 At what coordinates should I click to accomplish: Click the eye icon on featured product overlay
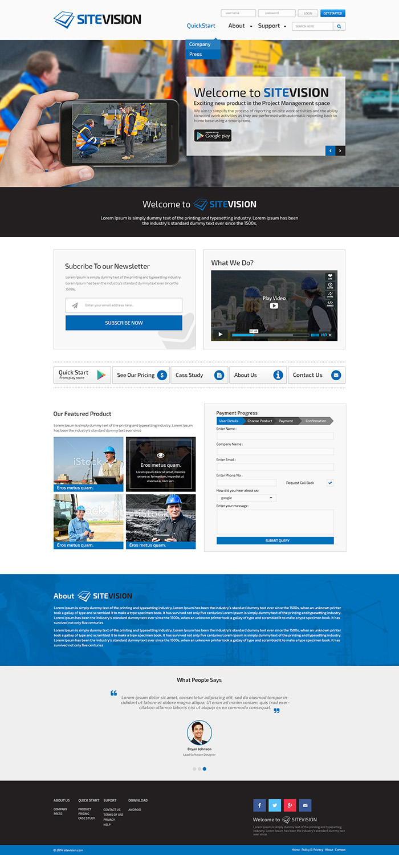coord(161,455)
